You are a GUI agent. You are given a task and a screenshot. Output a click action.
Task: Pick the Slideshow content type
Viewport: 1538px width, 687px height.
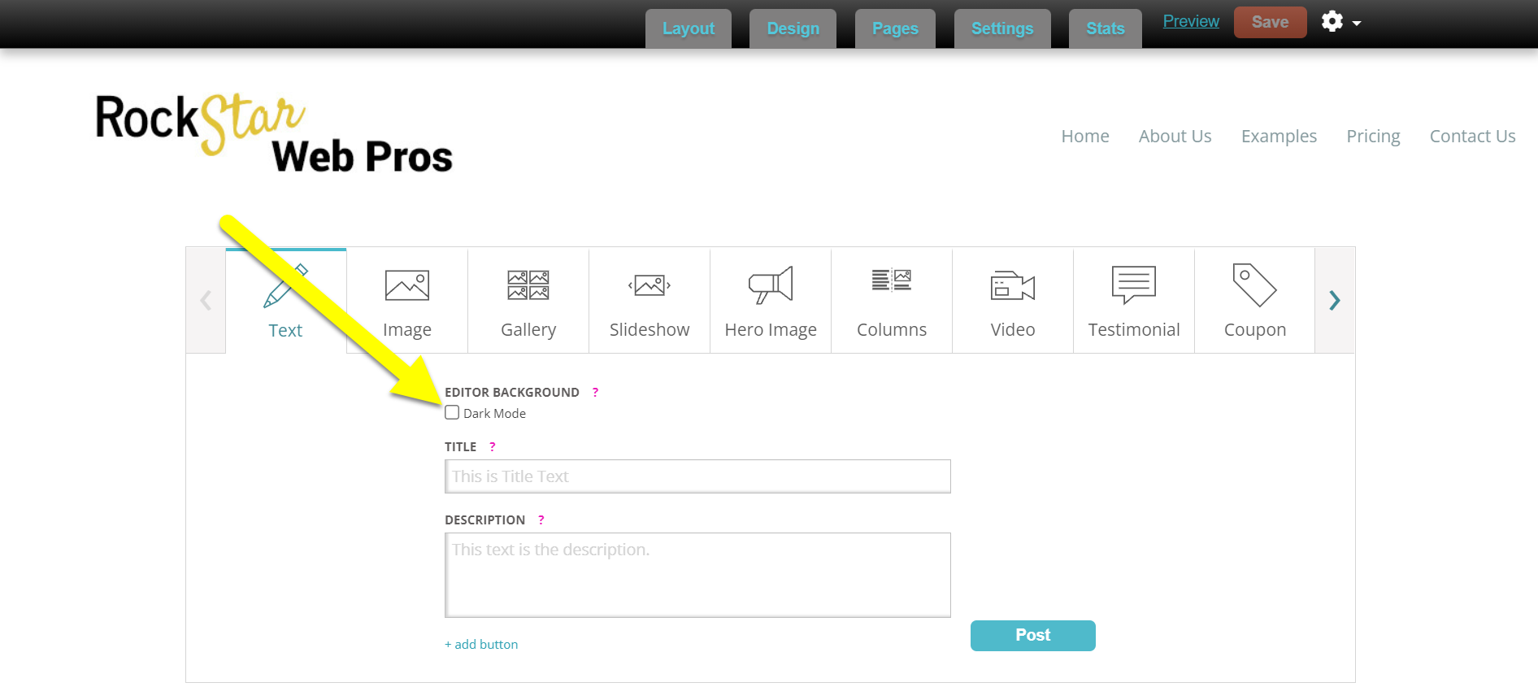pyautogui.click(x=650, y=301)
